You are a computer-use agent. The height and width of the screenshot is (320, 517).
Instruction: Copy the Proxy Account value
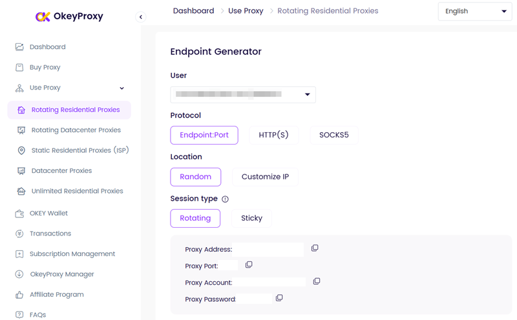(317, 281)
